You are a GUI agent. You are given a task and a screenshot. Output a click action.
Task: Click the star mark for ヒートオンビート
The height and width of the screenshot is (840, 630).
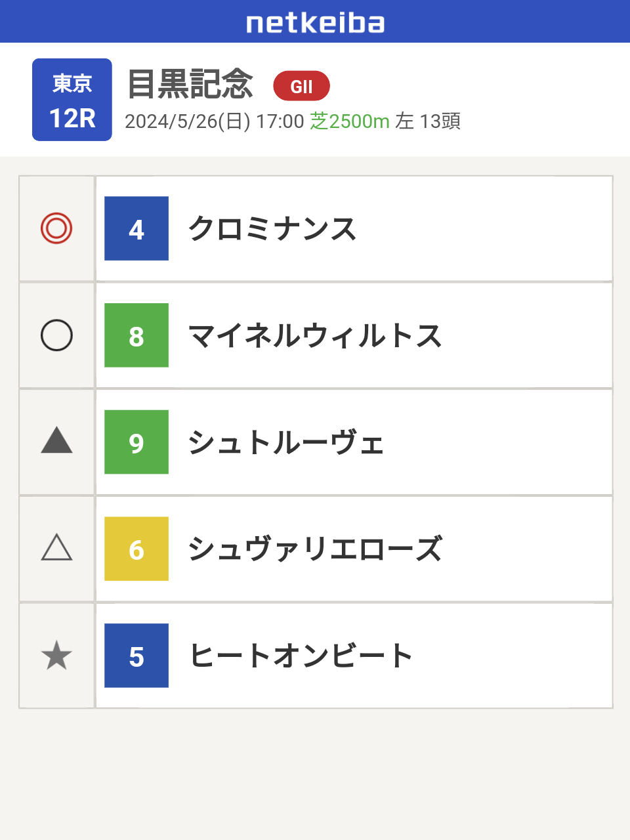tap(56, 656)
